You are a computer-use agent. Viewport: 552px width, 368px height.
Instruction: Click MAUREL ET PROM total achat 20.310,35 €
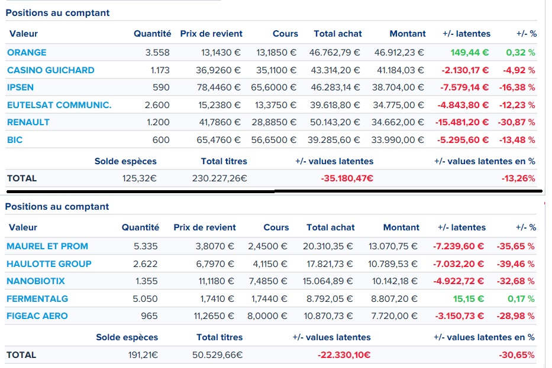[x=328, y=246]
